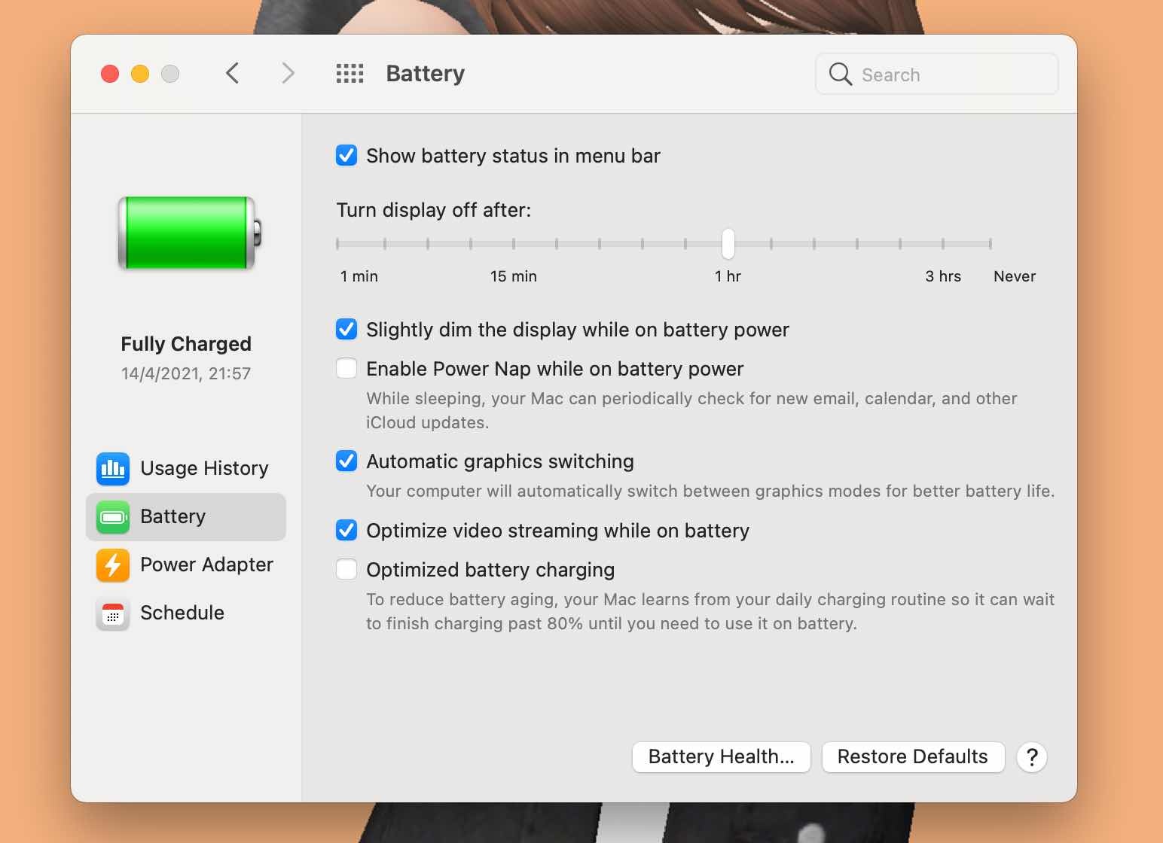Click the forward navigation arrow
Screen dimensions: 1163x843
288,73
